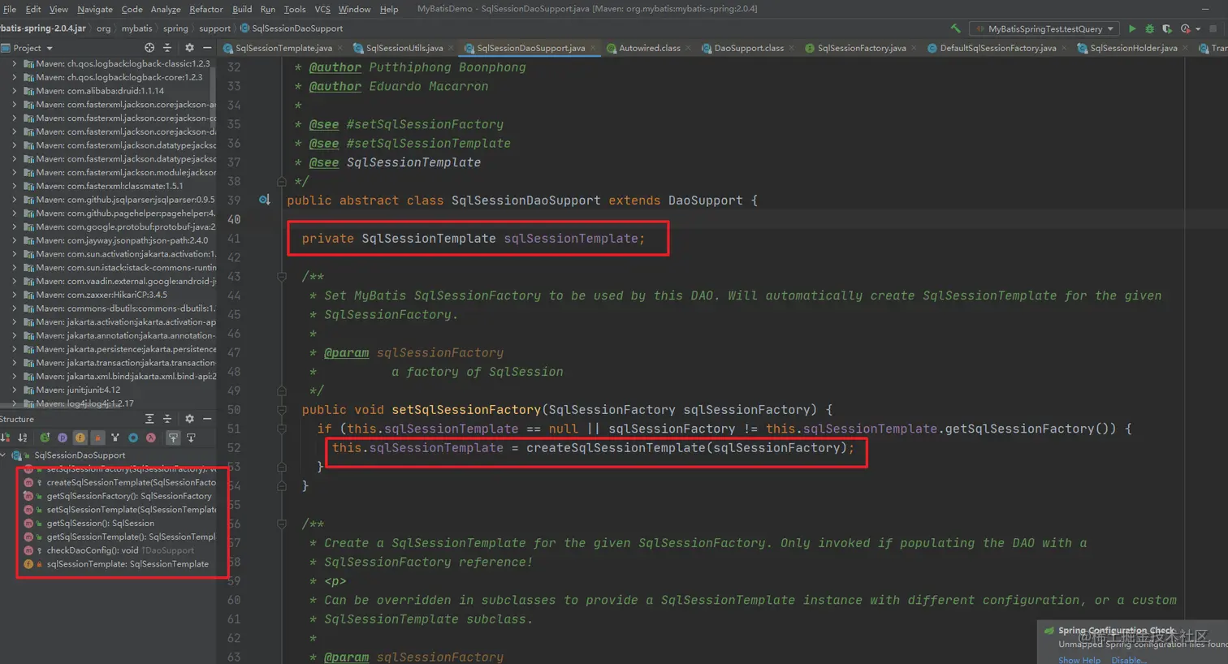Toggle Show Lambdas in Structure toolbar
The width and height of the screenshot is (1228, 664).
point(151,438)
